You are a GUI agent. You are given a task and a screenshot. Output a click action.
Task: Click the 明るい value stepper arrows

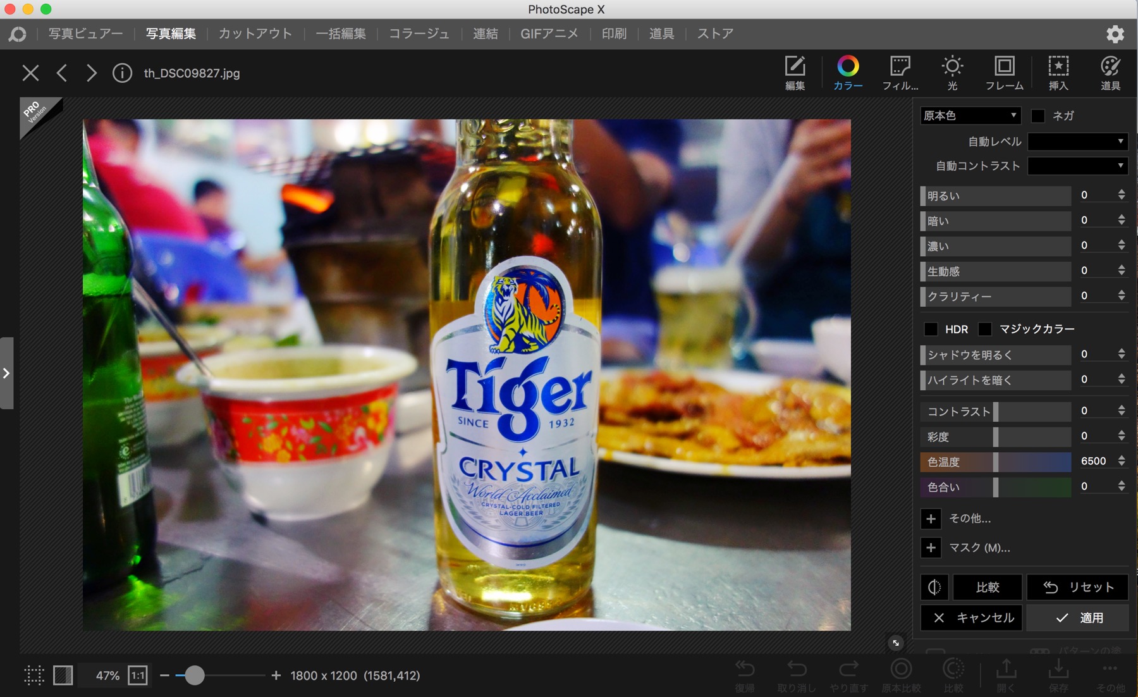[x=1122, y=195]
